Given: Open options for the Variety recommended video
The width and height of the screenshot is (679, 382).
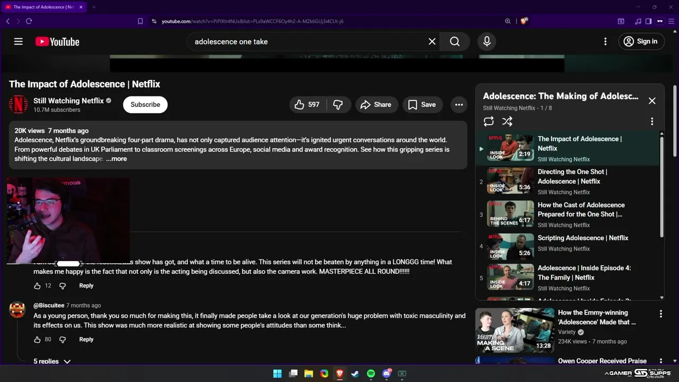Looking at the screenshot, I should tap(660, 314).
